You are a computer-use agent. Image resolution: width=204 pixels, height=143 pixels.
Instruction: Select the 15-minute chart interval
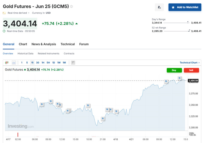pos(32,62)
